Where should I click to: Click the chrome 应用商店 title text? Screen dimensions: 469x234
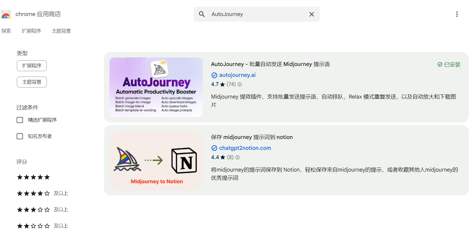point(38,14)
